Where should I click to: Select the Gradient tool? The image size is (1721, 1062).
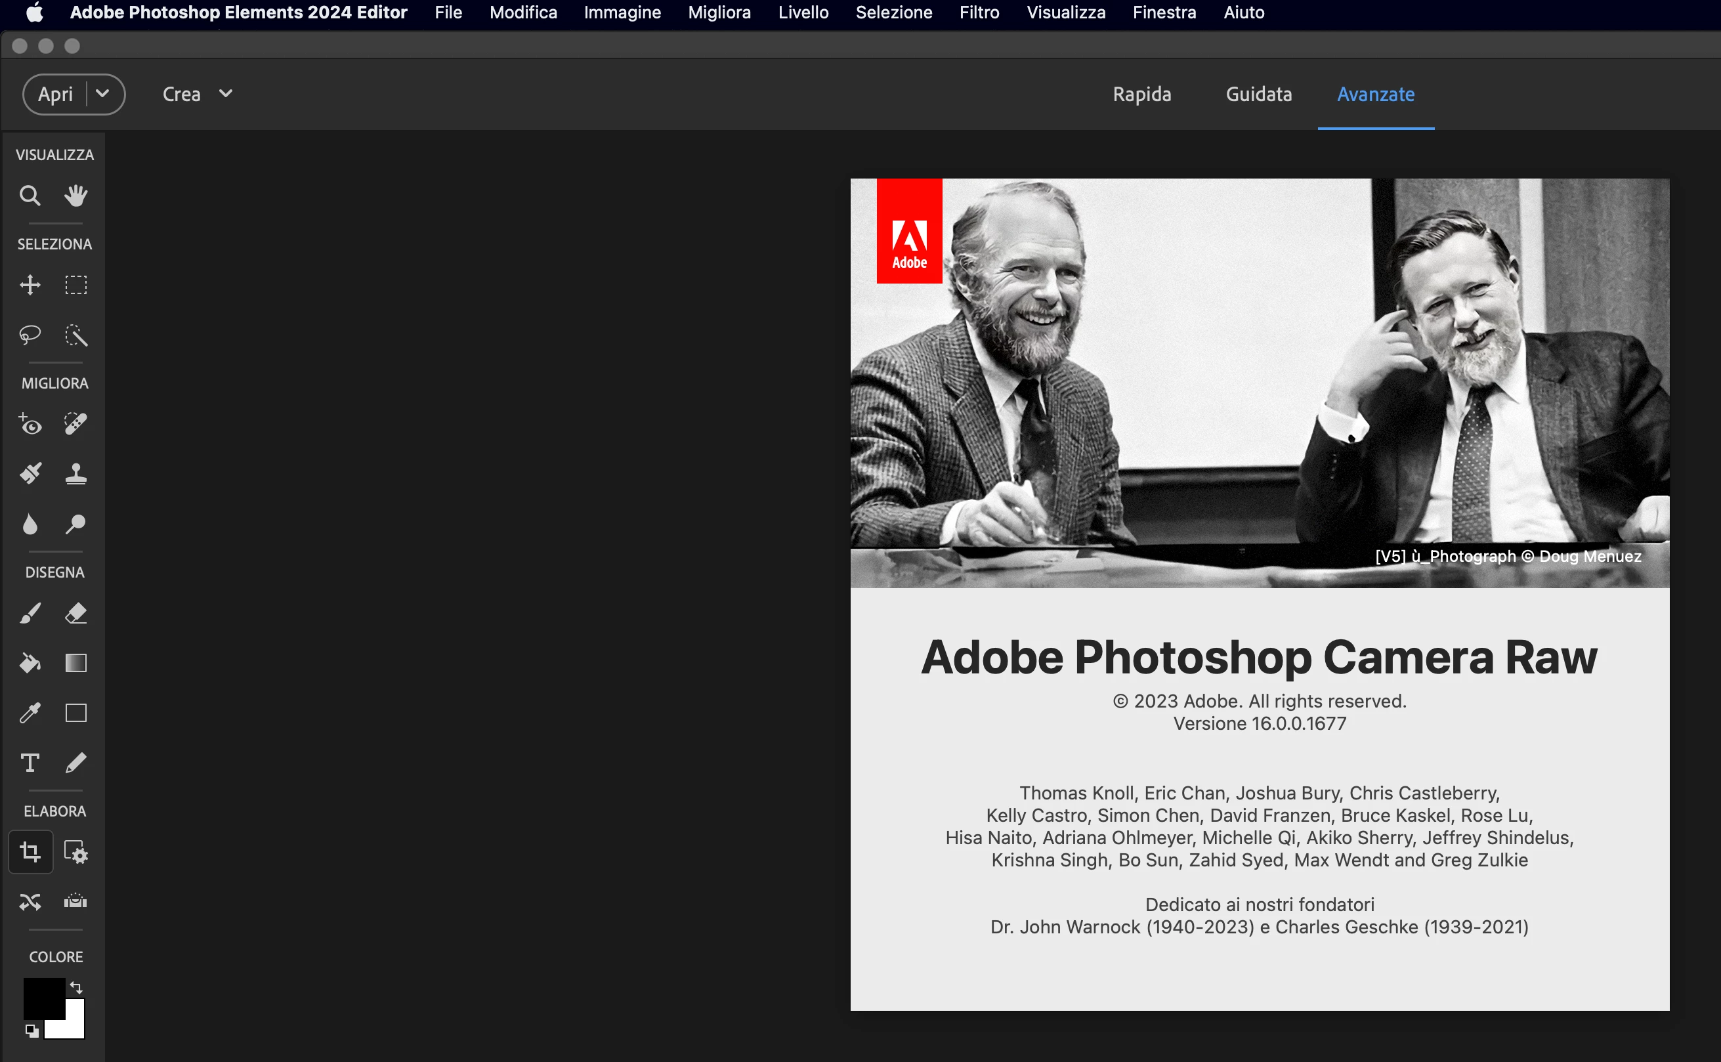[x=76, y=663]
